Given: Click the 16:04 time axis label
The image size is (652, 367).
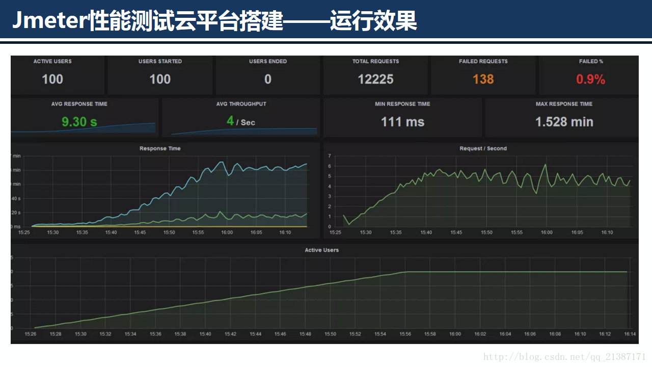Looking at the screenshot, I should point(505,334).
